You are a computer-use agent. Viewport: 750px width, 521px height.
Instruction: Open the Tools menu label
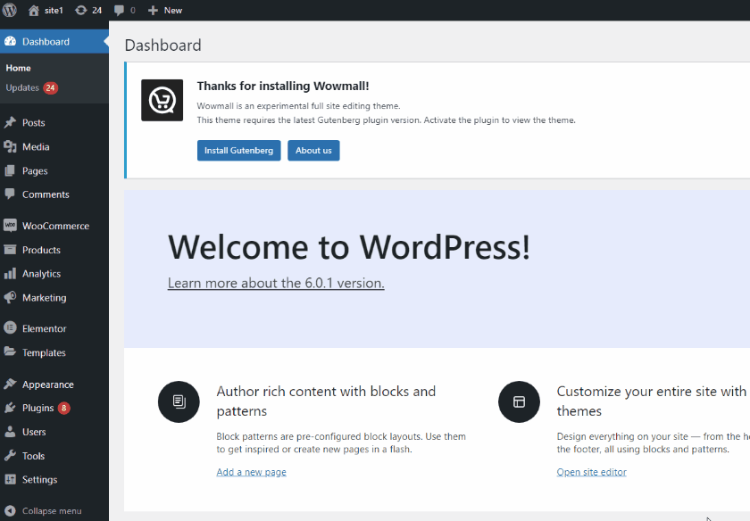click(x=34, y=456)
